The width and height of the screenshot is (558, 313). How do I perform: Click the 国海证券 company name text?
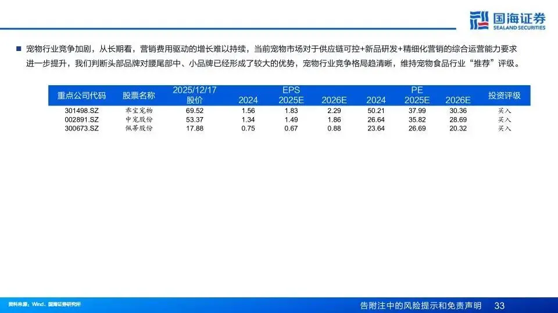tap(519, 18)
